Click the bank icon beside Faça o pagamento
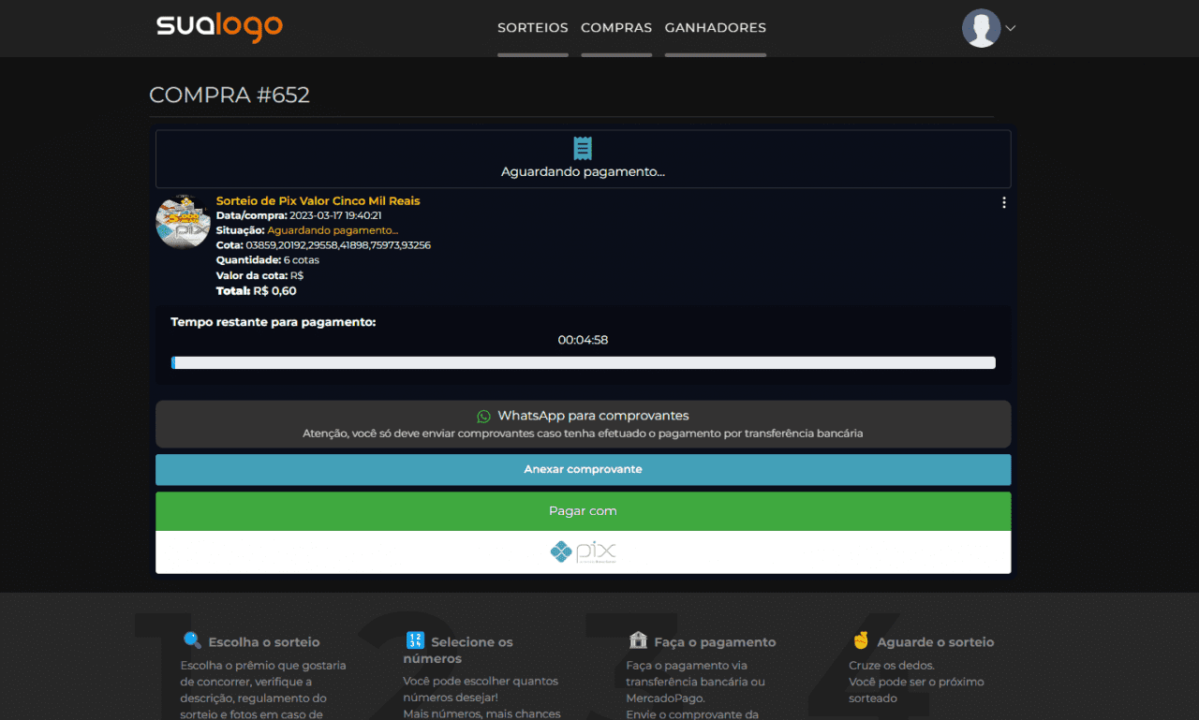Viewport: 1199px width, 720px height. [x=638, y=640]
